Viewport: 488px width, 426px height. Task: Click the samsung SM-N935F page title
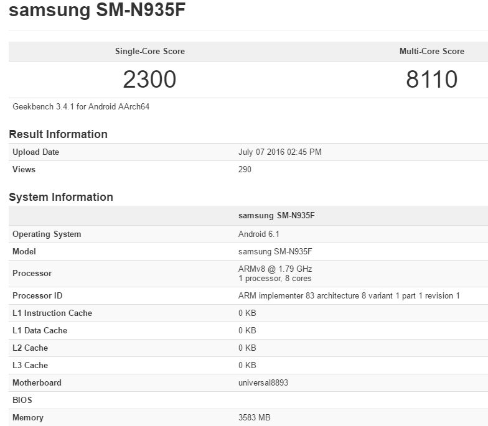pos(97,10)
